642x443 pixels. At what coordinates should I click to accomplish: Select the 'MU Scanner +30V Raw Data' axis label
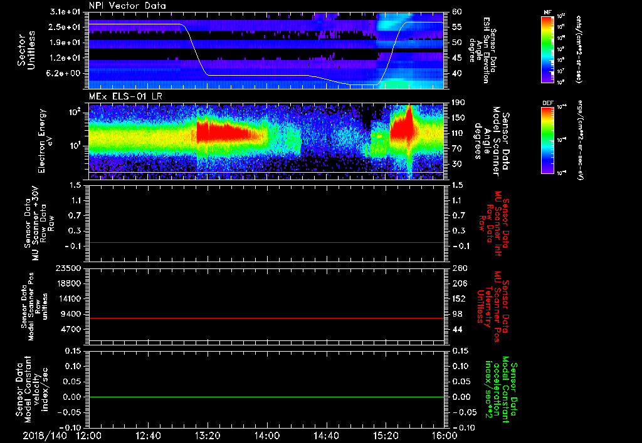point(38,223)
